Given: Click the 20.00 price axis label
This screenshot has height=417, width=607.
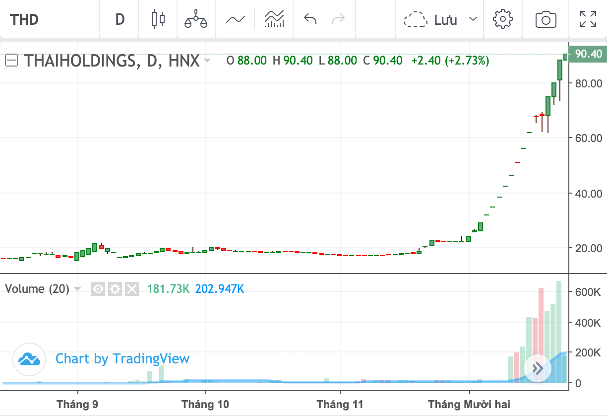Looking at the screenshot, I should tap(589, 248).
